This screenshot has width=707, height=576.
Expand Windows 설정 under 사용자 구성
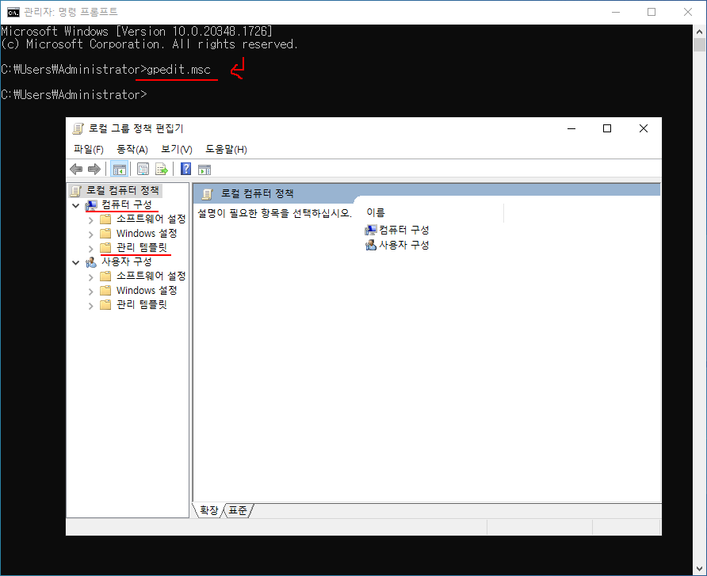90,292
